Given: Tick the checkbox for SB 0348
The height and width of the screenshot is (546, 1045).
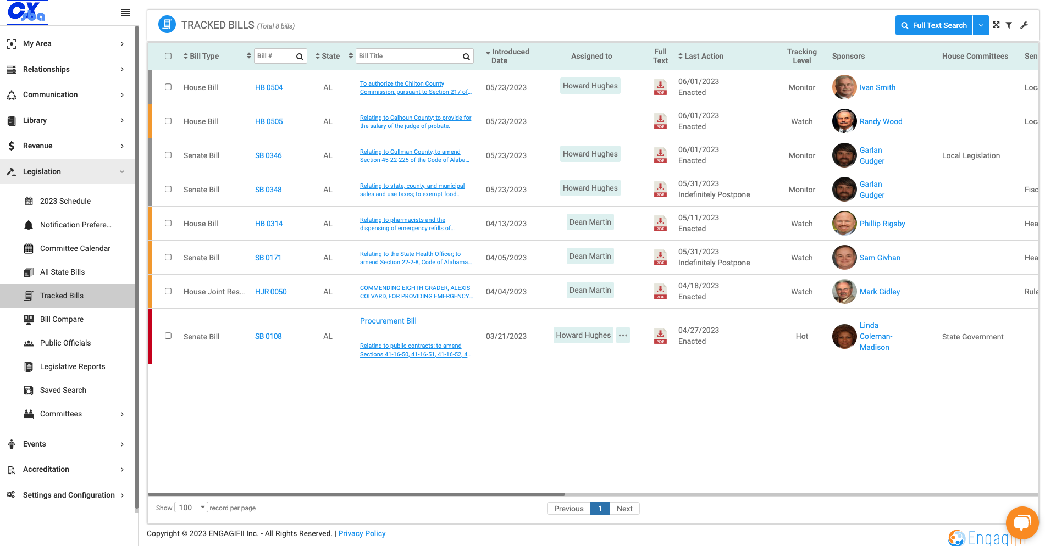Looking at the screenshot, I should tap(168, 189).
